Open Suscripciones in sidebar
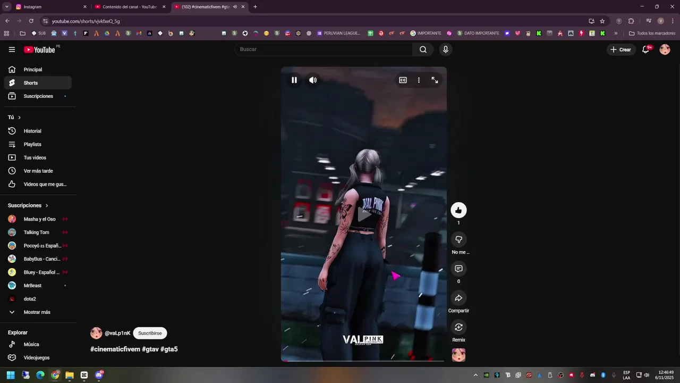This screenshot has height=383, width=680. click(x=38, y=96)
